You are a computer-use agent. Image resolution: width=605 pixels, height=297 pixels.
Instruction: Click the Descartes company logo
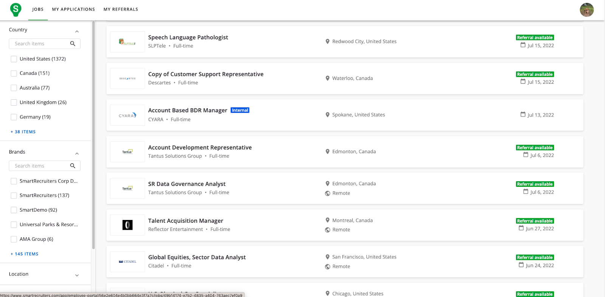(127, 78)
